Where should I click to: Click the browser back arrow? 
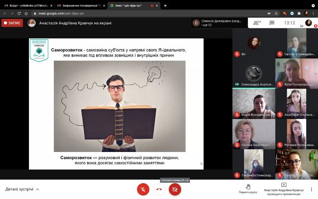coord(5,14)
